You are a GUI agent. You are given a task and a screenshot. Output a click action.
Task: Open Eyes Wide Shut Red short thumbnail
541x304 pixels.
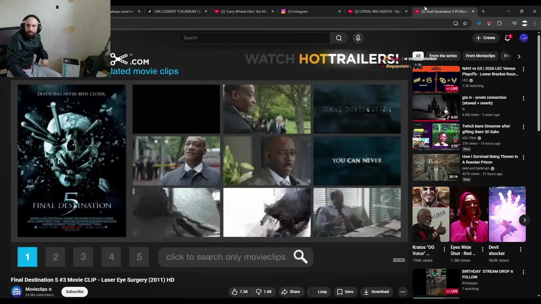pyautogui.click(x=469, y=214)
